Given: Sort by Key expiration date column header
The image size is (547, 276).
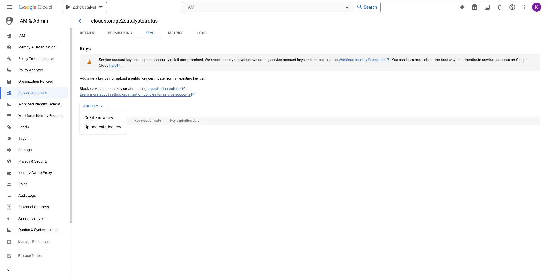Looking at the screenshot, I should pos(185,121).
